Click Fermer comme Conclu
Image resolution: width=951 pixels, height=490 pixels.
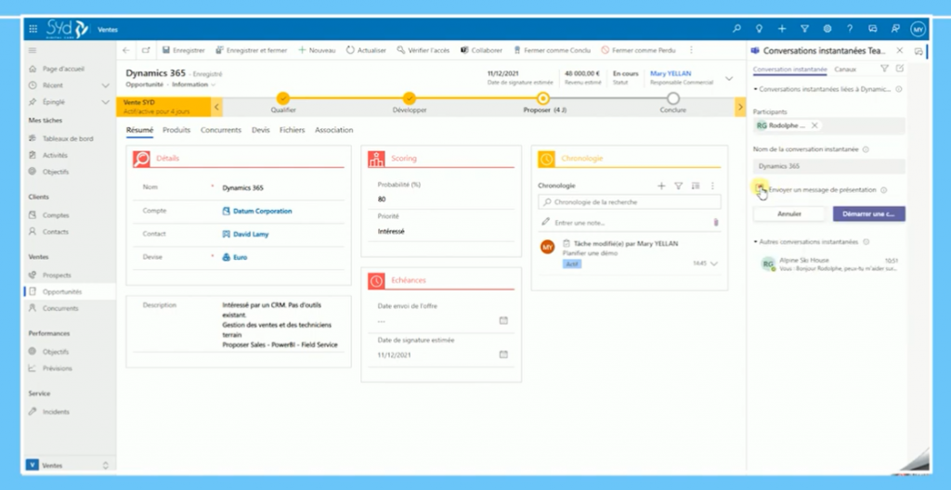552,50
